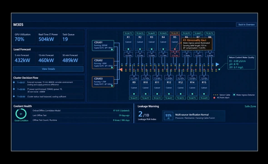Click the TH temperature tag above R1
Screen dimensions: 268x164
128,33
